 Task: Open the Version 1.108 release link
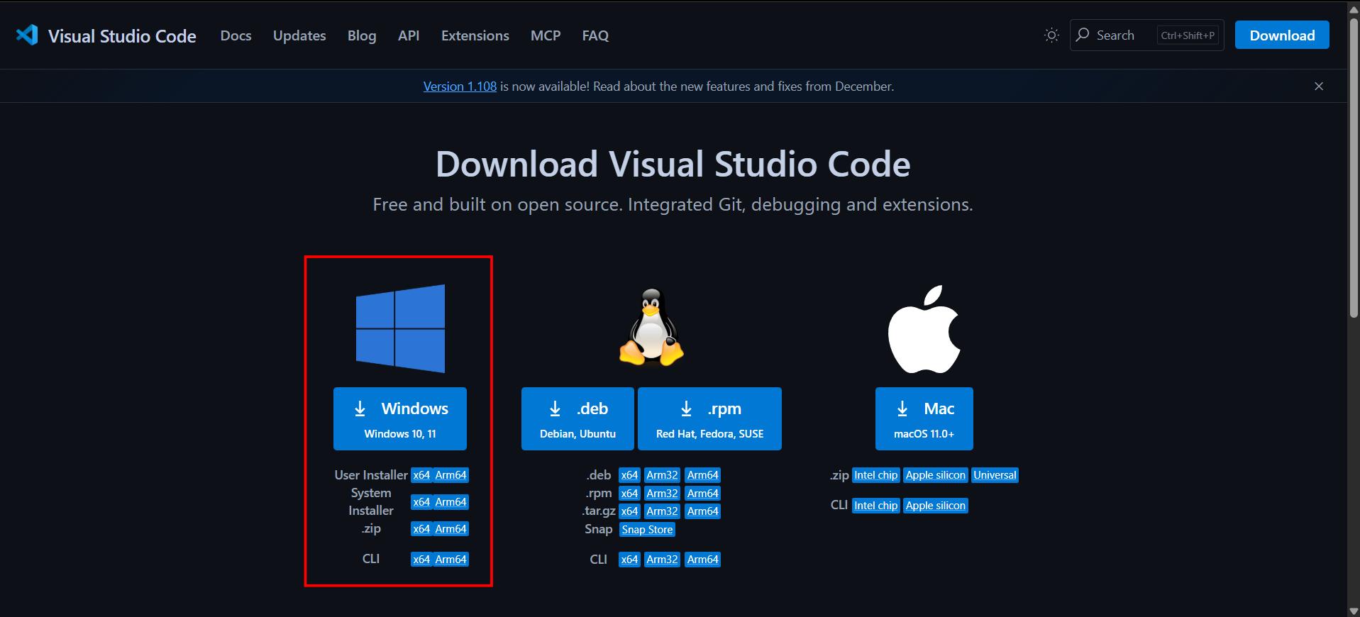click(x=460, y=87)
